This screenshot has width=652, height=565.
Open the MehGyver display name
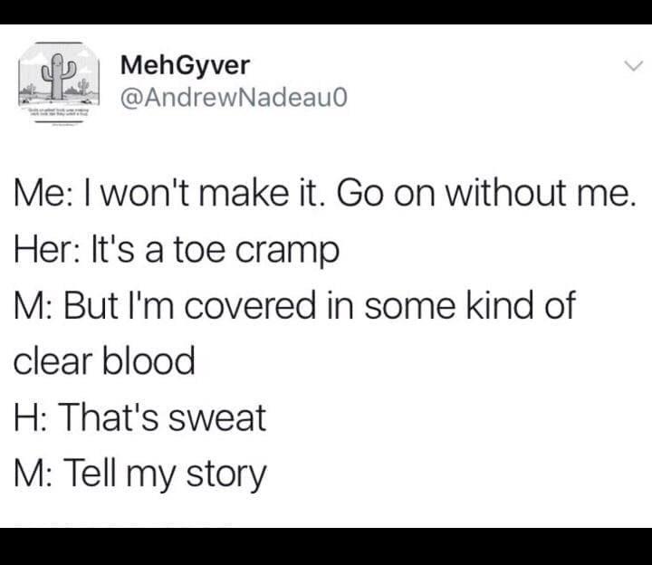coord(184,65)
